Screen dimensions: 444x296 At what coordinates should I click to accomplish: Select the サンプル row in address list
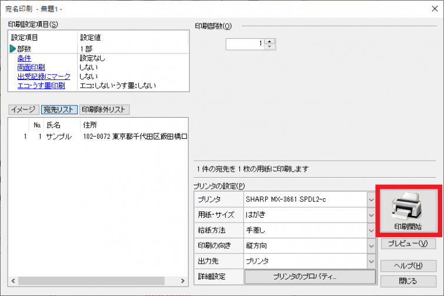click(98, 137)
